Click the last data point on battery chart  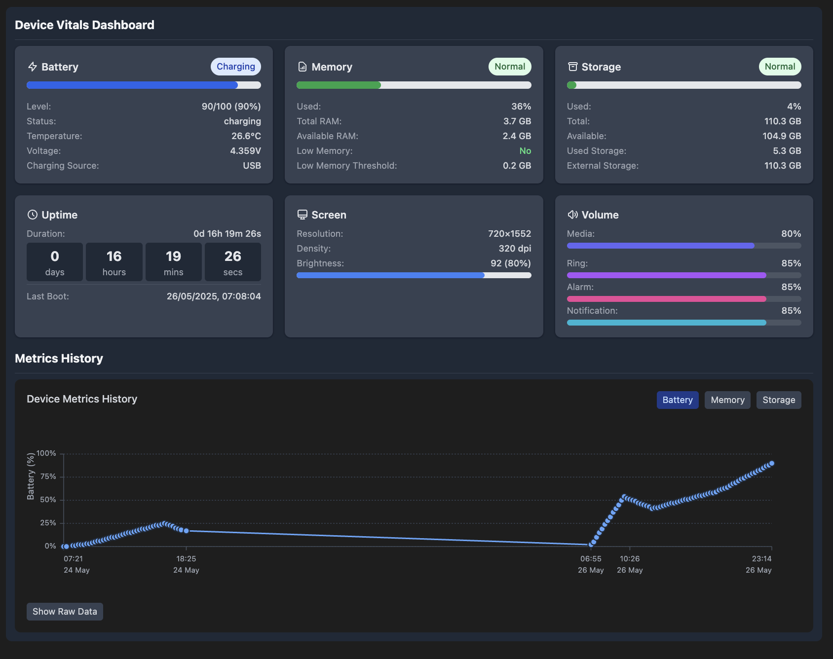pos(772,463)
